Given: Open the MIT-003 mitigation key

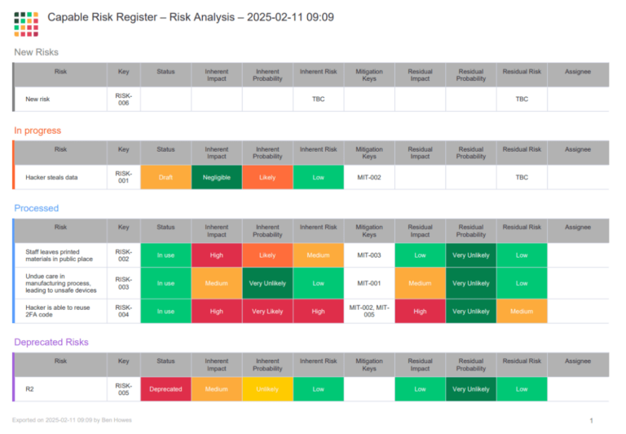Looking at the screenshot, I should [369, 255].
